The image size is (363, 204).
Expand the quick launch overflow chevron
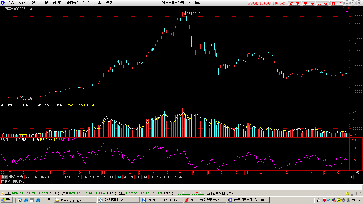click(x=49, y=199)
